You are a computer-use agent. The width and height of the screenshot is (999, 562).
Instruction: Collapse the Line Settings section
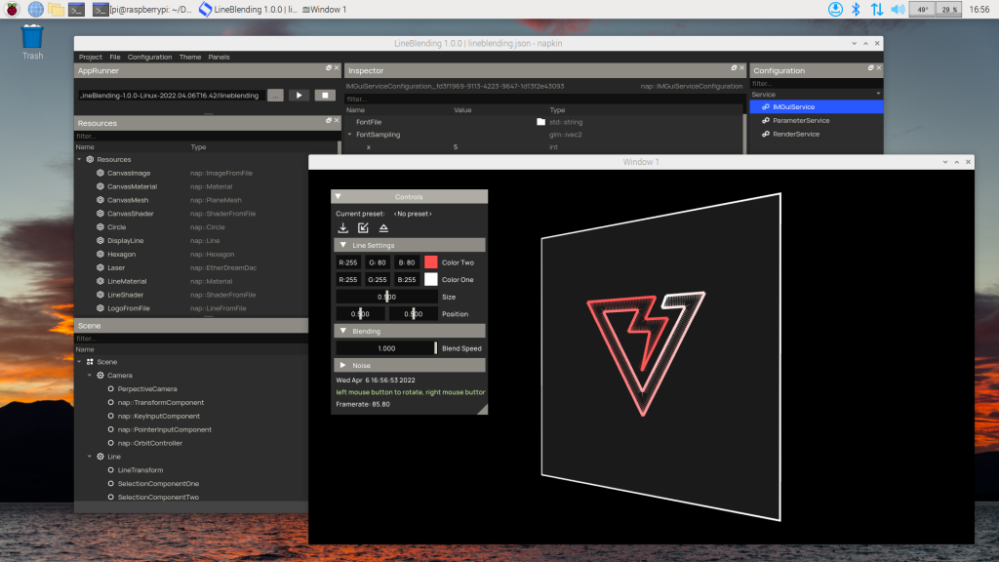343,245
